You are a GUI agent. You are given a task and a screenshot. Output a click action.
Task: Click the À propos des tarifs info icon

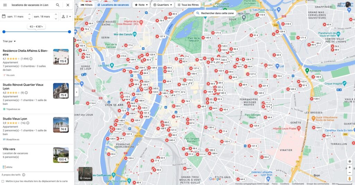[24, 175]
